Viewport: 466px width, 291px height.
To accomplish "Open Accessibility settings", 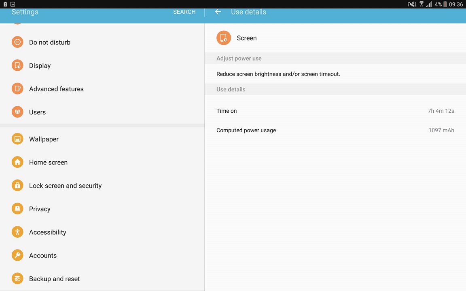I will 102,232.
